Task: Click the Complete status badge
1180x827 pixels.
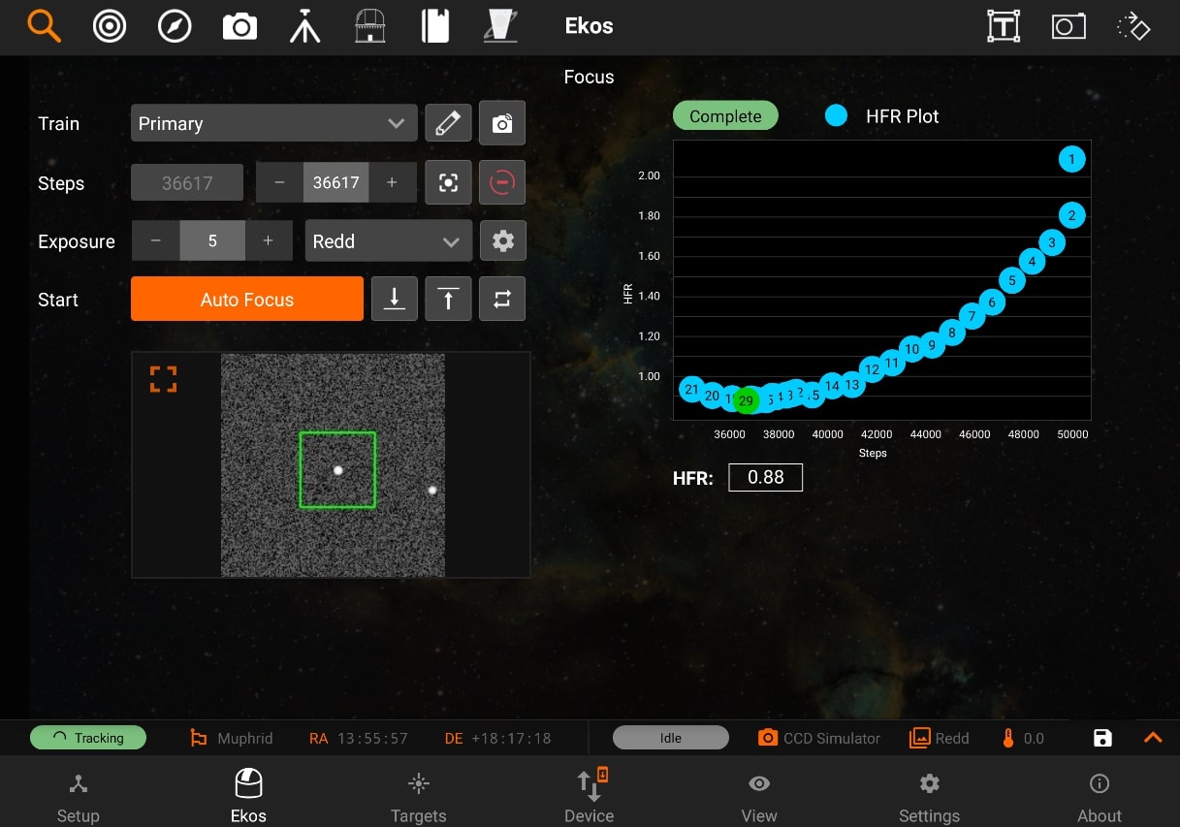Action: click(725, 115)
